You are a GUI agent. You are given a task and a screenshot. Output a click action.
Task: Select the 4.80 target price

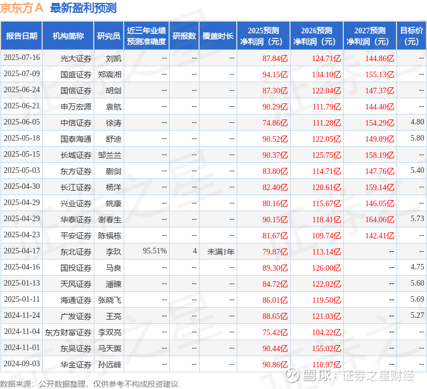pyautogui.click(x=417, y=122)
